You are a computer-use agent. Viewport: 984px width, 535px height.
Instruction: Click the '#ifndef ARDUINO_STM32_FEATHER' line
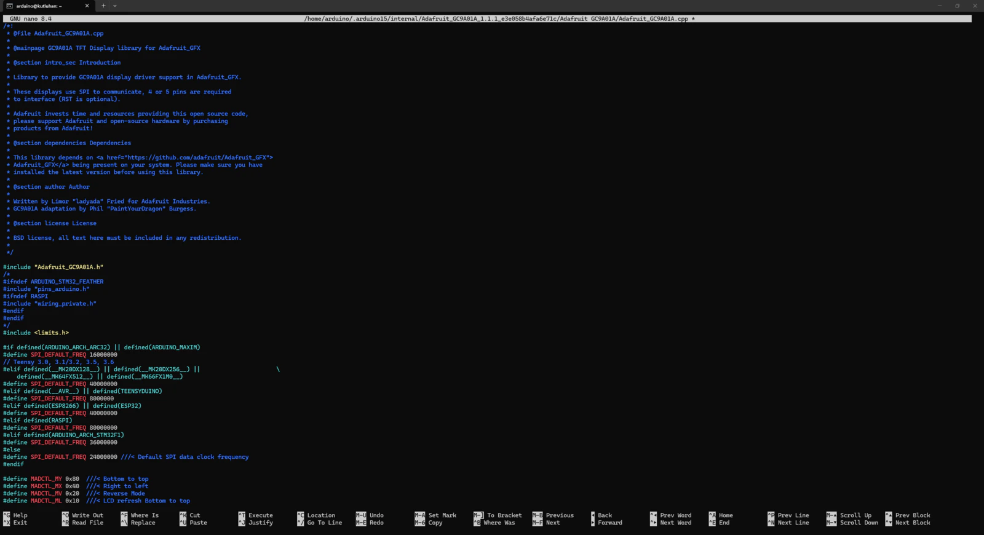(x=53, y=282)
